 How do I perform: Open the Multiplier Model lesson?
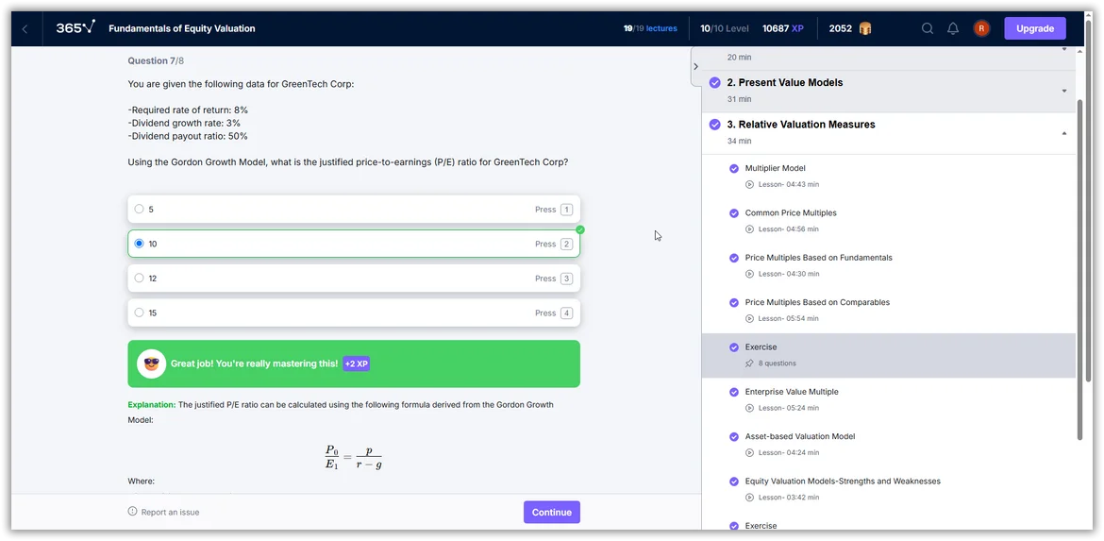pyautogui.click(x=775, y=168)
